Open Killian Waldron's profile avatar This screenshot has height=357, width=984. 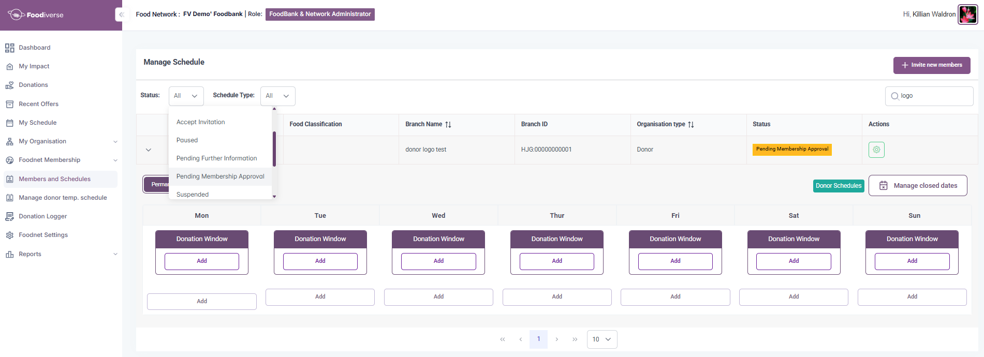click(967, 14)
